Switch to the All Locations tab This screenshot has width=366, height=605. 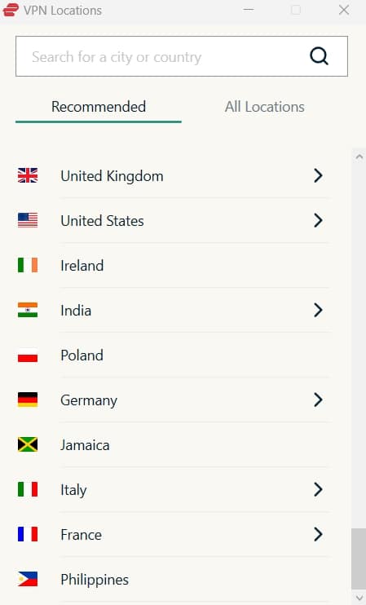(265, 107)
